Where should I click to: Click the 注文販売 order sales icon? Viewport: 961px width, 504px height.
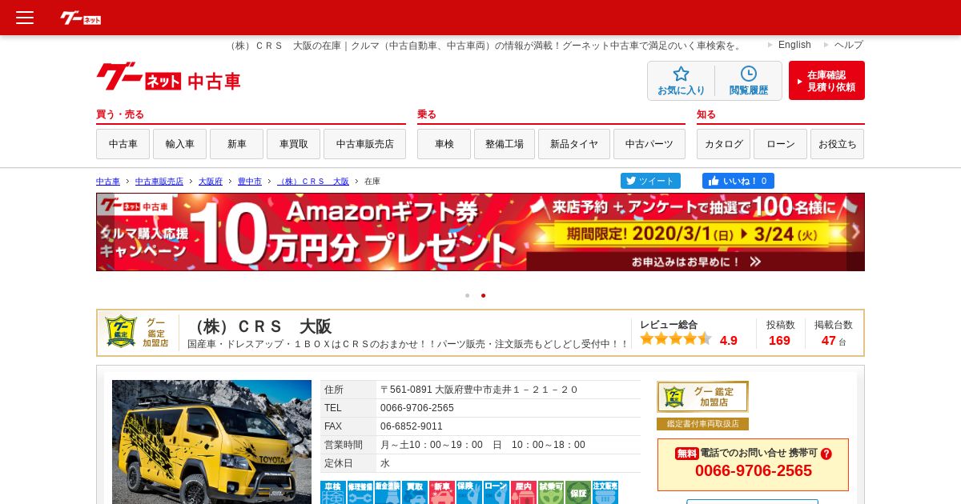tap(605, 492)
